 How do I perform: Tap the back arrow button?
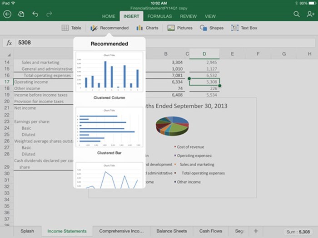(x=7, y=15)
